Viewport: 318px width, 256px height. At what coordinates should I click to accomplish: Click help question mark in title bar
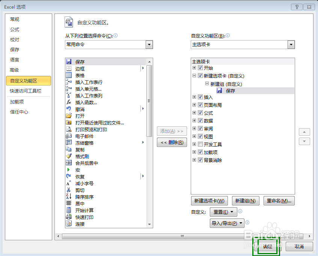(297, 7)
